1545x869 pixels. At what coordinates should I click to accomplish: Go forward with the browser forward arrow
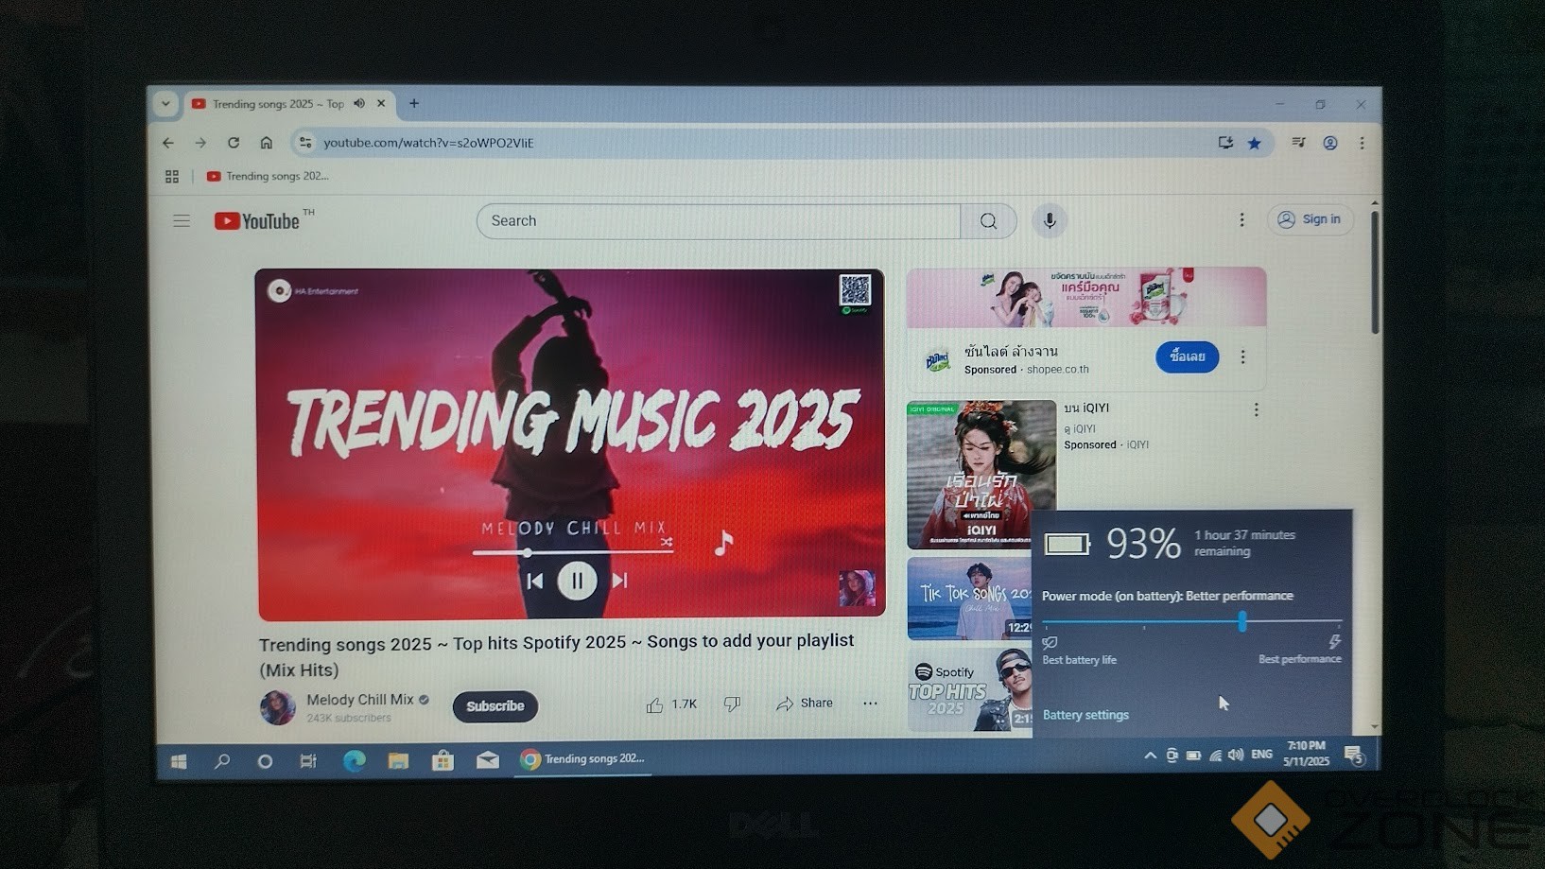[x=200, y=143]
